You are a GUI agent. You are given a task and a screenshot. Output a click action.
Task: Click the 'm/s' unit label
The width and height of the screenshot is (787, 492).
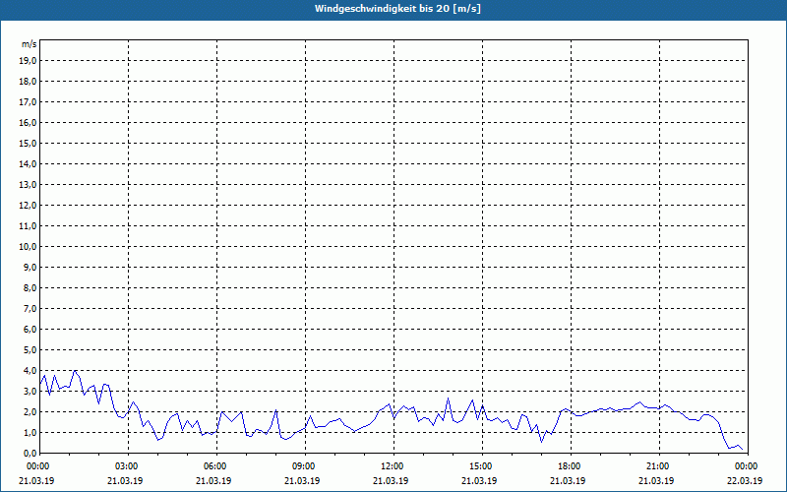click(30, 44)
